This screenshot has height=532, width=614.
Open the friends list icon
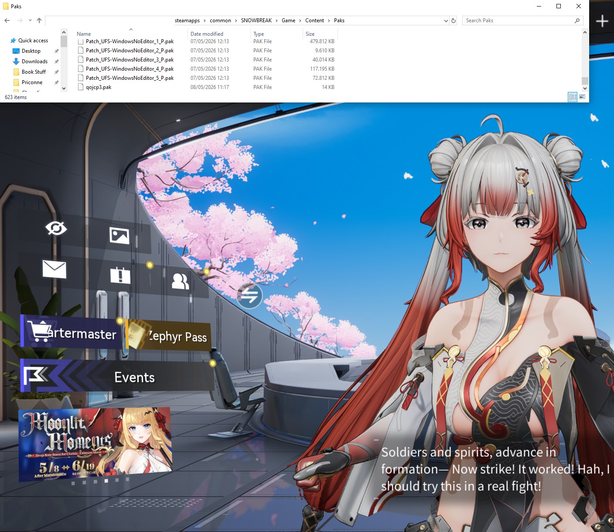pyautogui.click(x=180, y=281)
